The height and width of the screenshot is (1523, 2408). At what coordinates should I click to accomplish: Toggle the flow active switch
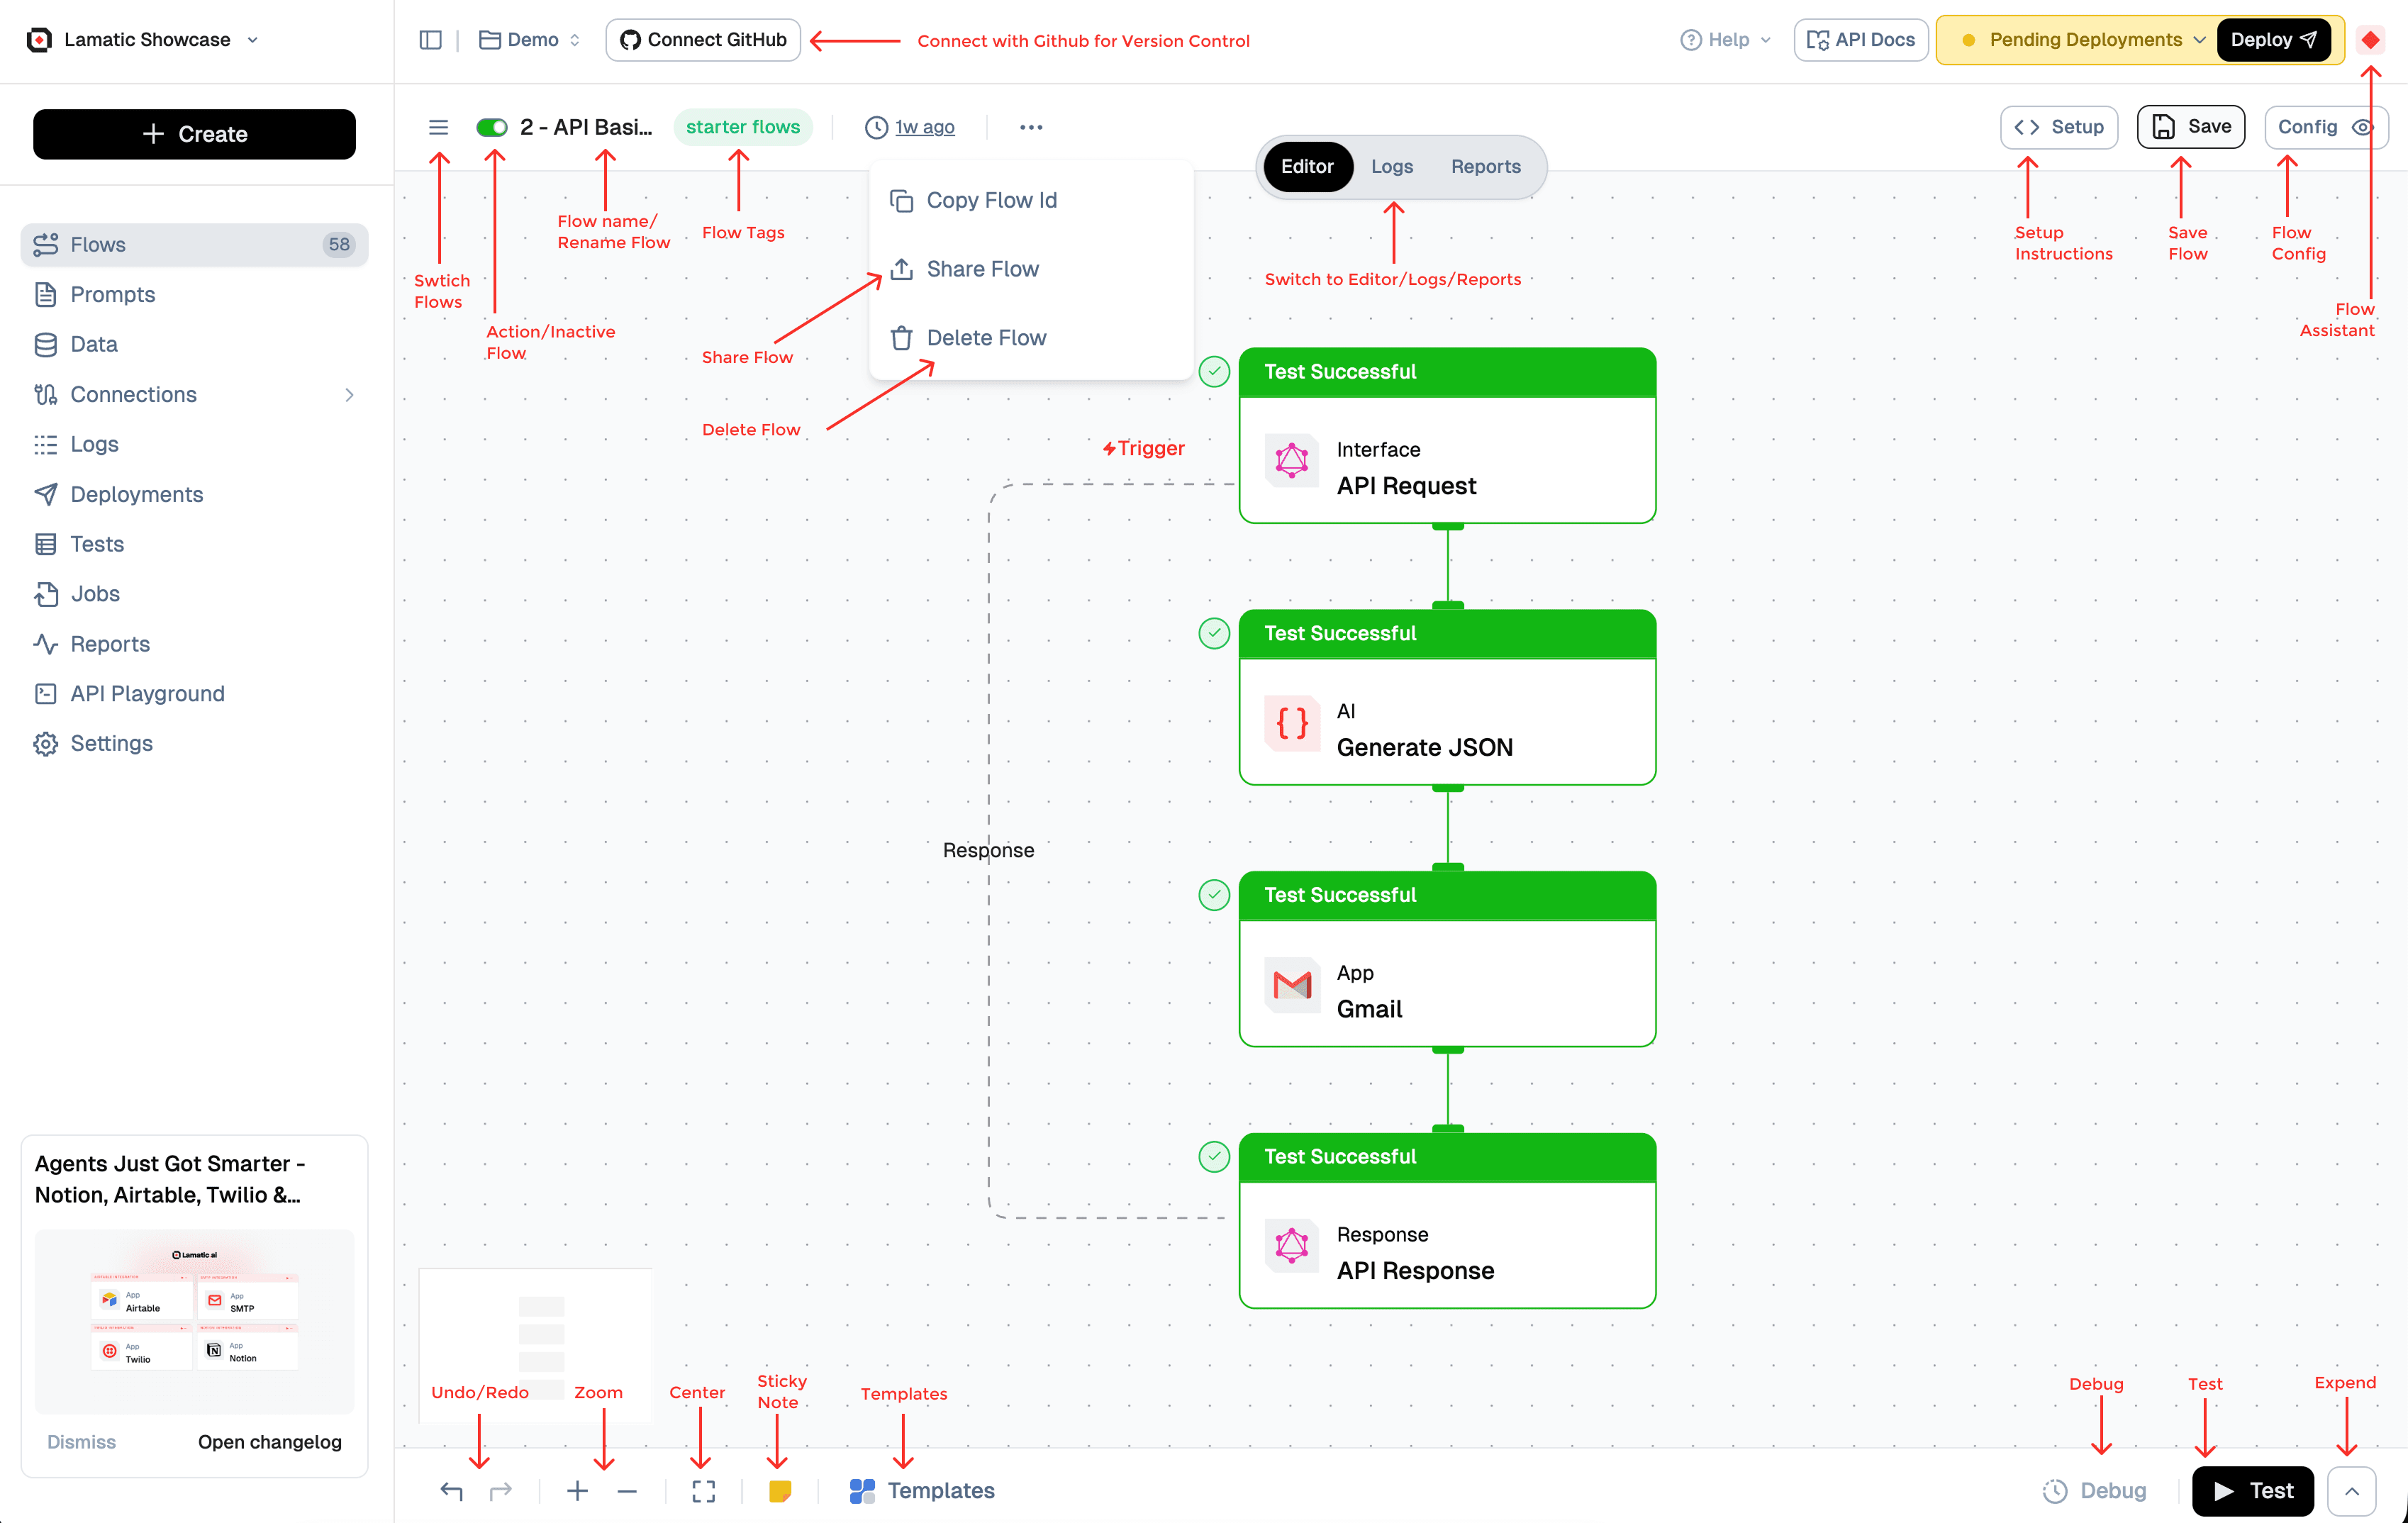pyautogui.click(x=492, y=127)
